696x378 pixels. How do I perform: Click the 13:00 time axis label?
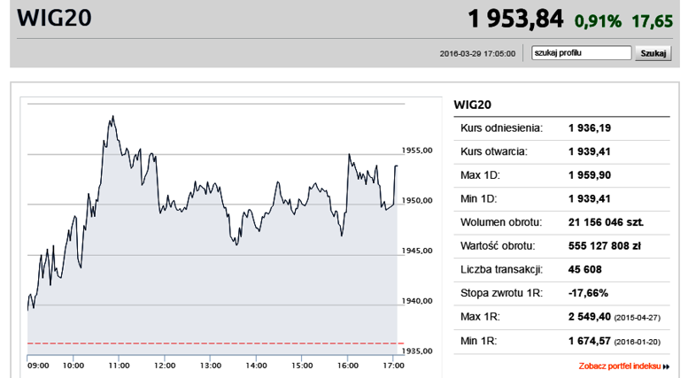(x=210, y=366)
